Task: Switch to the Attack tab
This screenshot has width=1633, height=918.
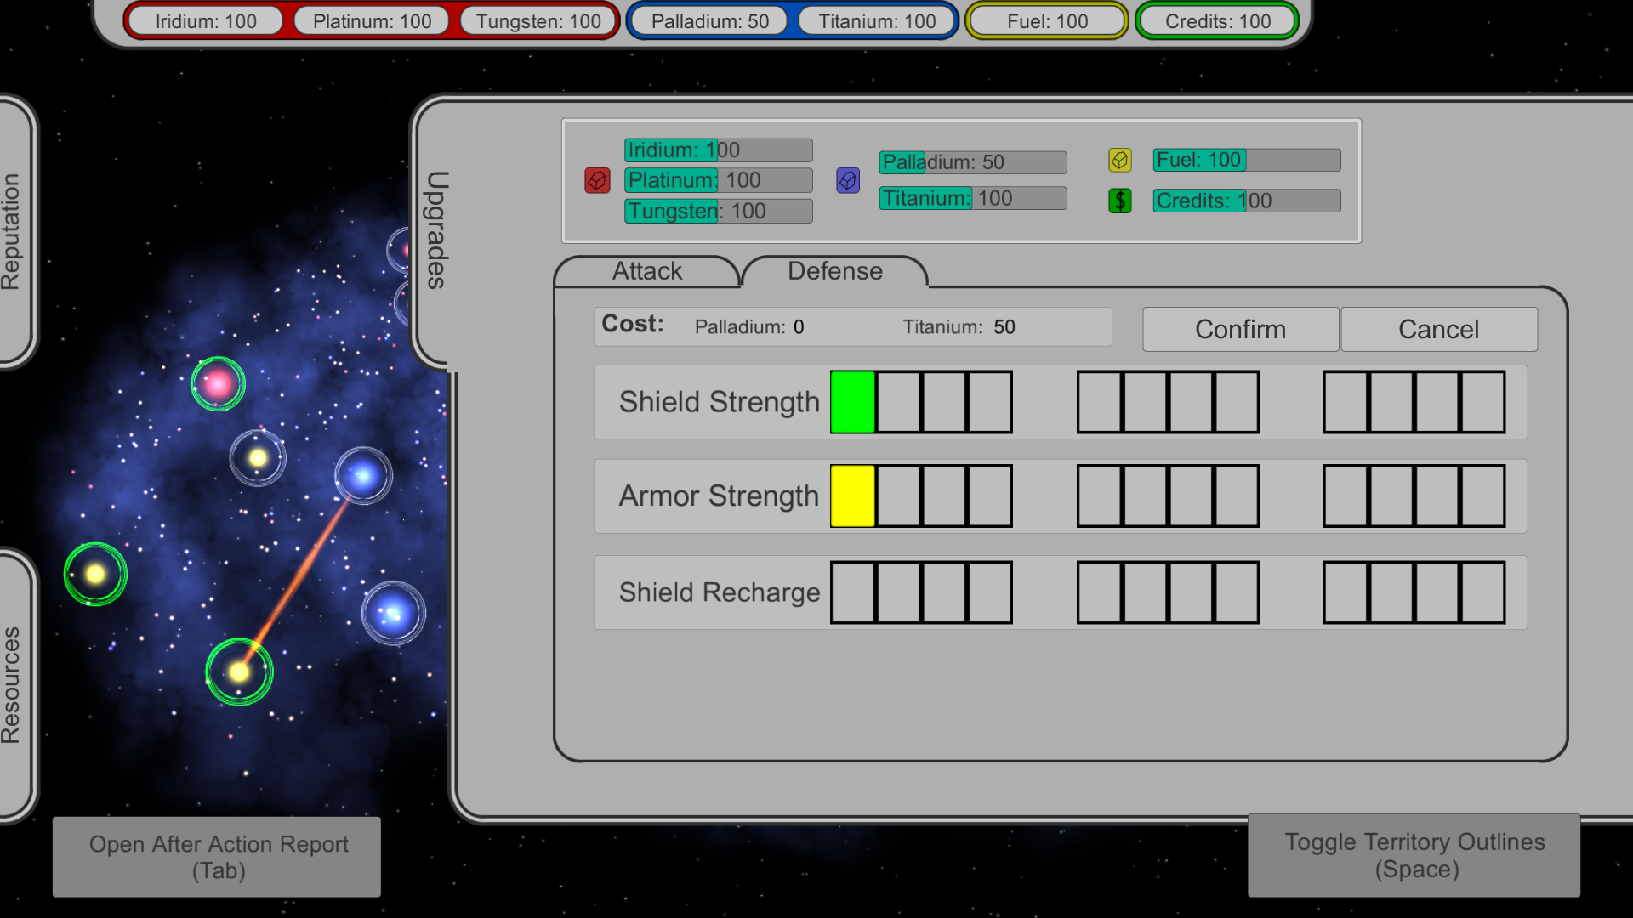Action: [x=647, y=271]
